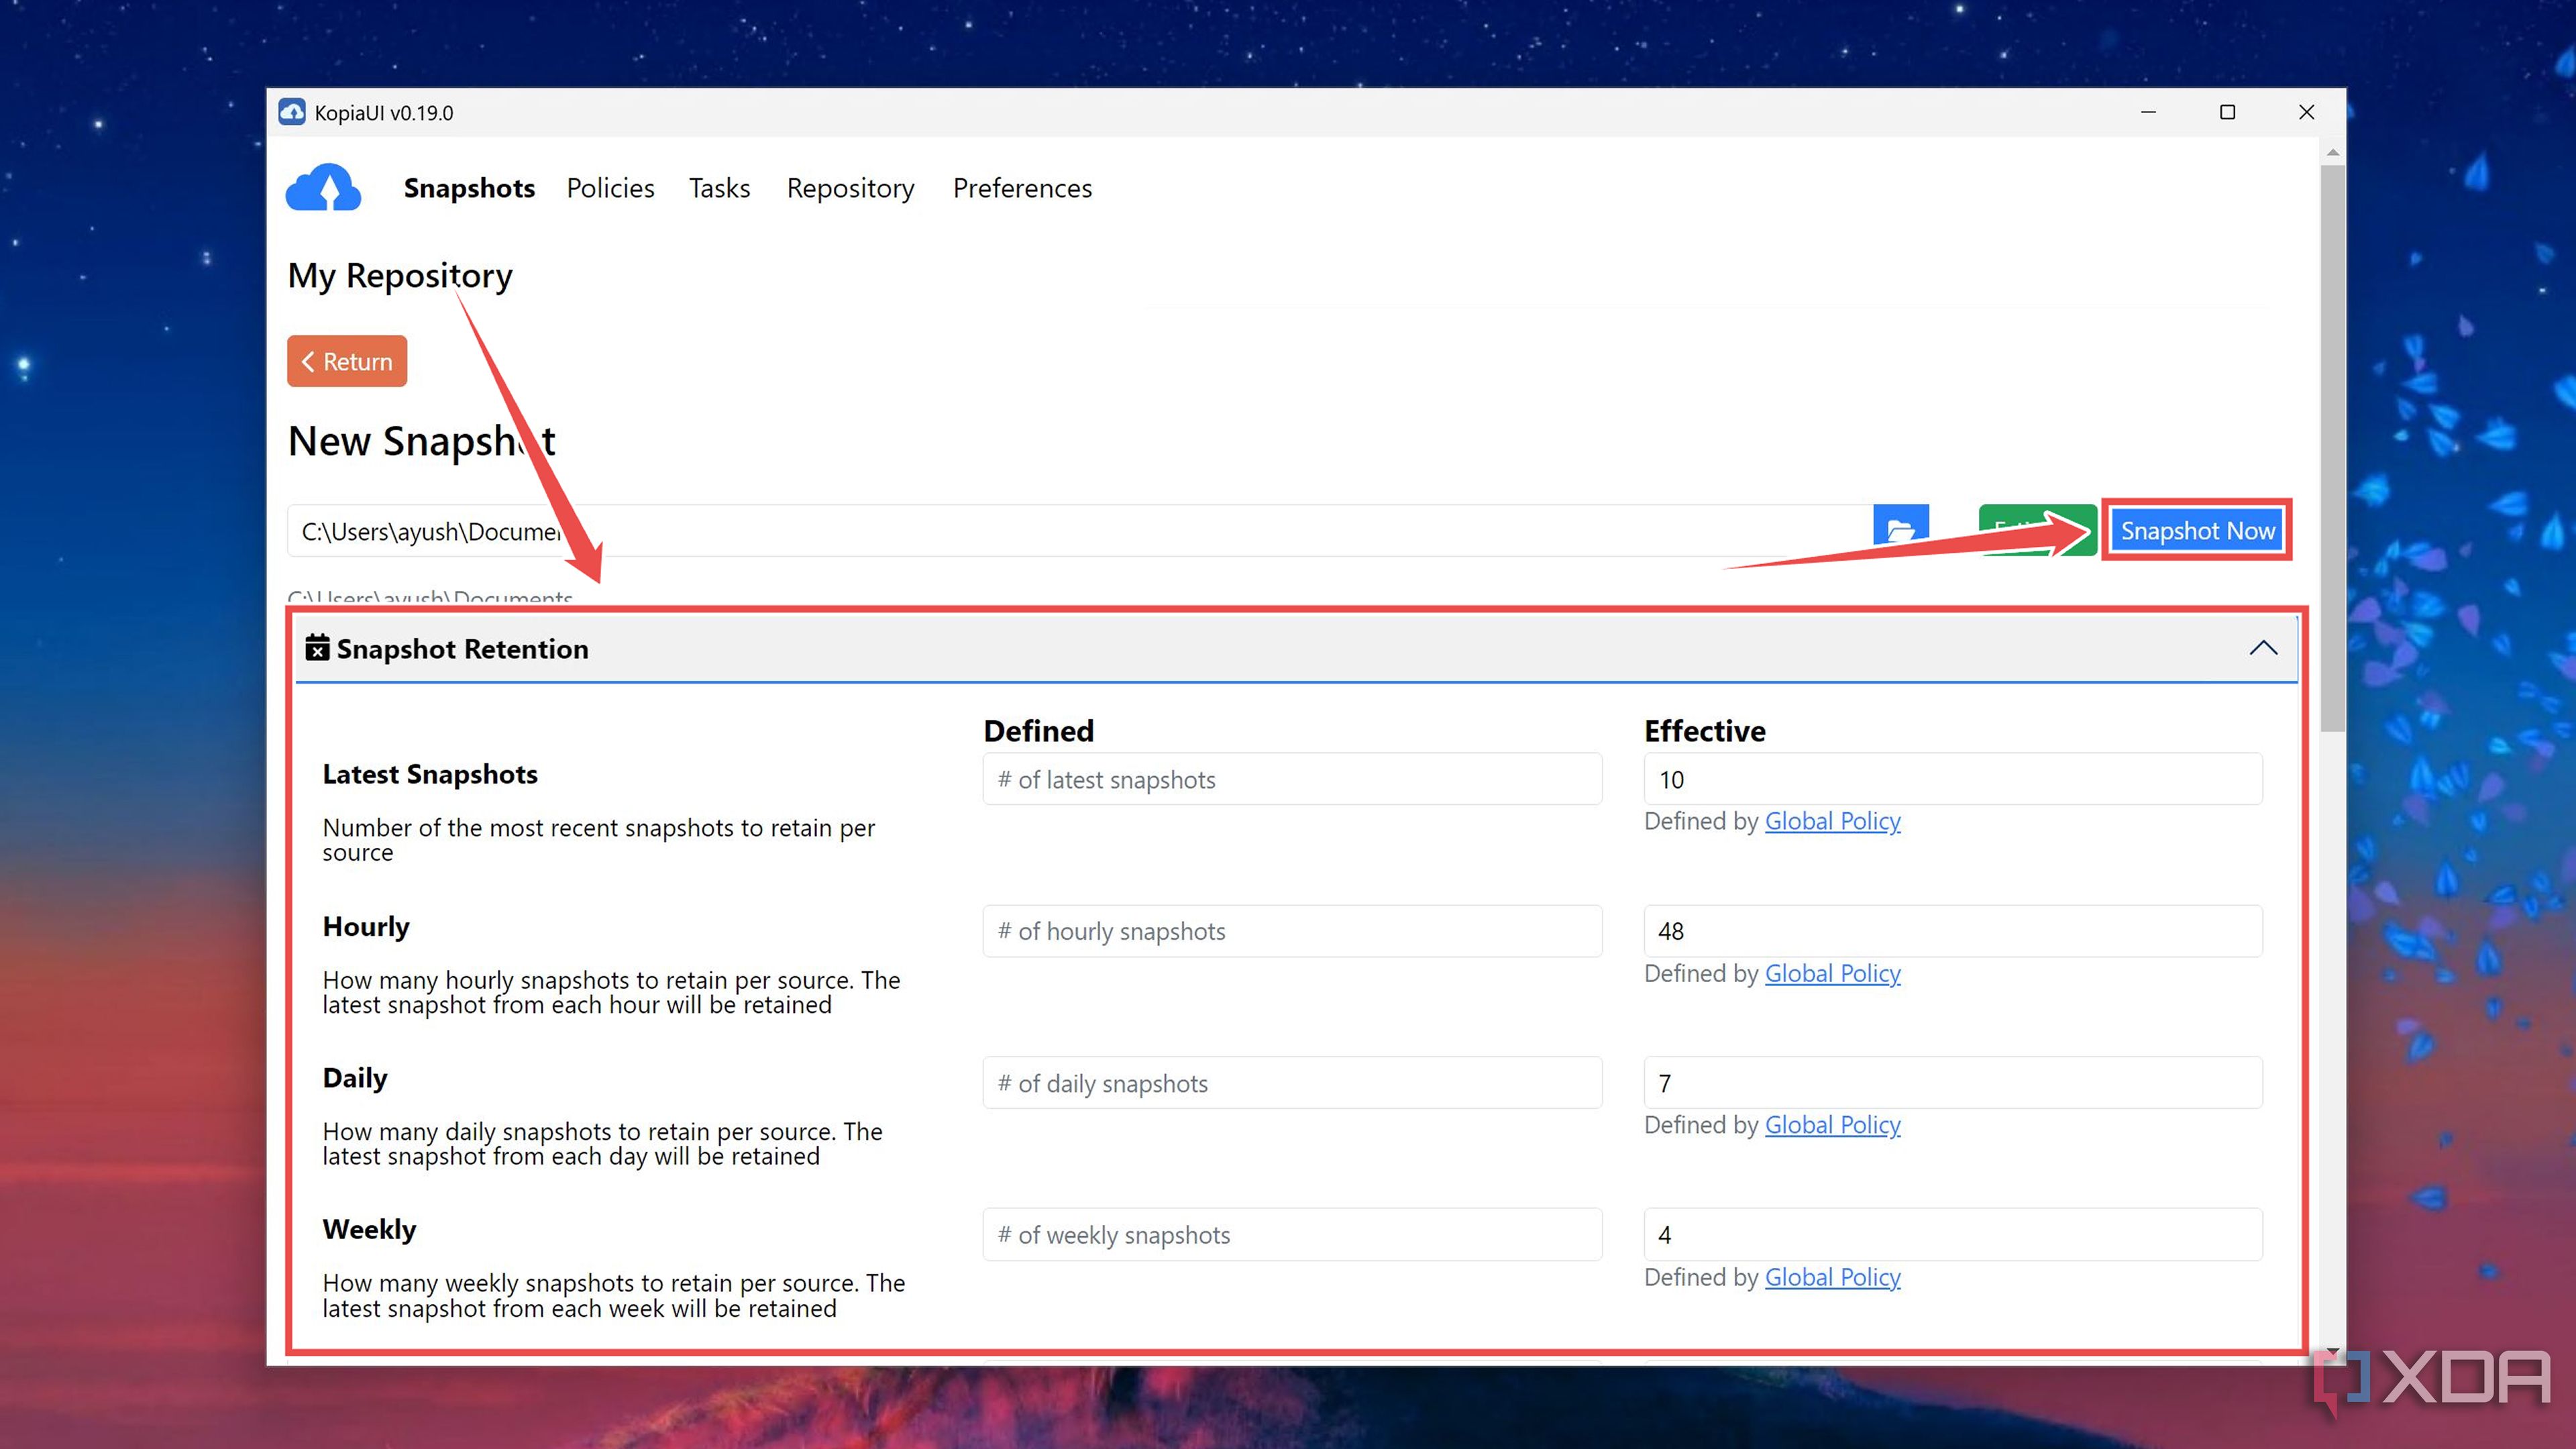The image size is (2576, 1449).
Task: Click the calendar icon in Snapshot Retention header
Action: coord(317,648)
